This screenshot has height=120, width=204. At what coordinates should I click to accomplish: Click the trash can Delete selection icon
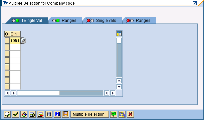pyautogui.click(x=49, y=114)
